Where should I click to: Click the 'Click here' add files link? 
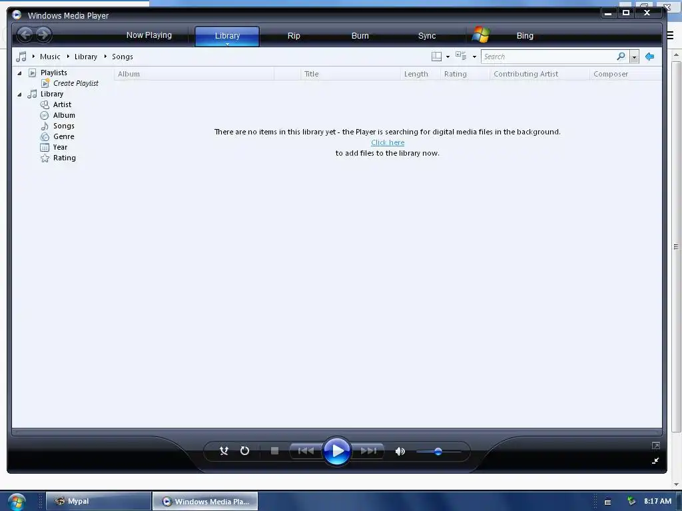(388, 142)
